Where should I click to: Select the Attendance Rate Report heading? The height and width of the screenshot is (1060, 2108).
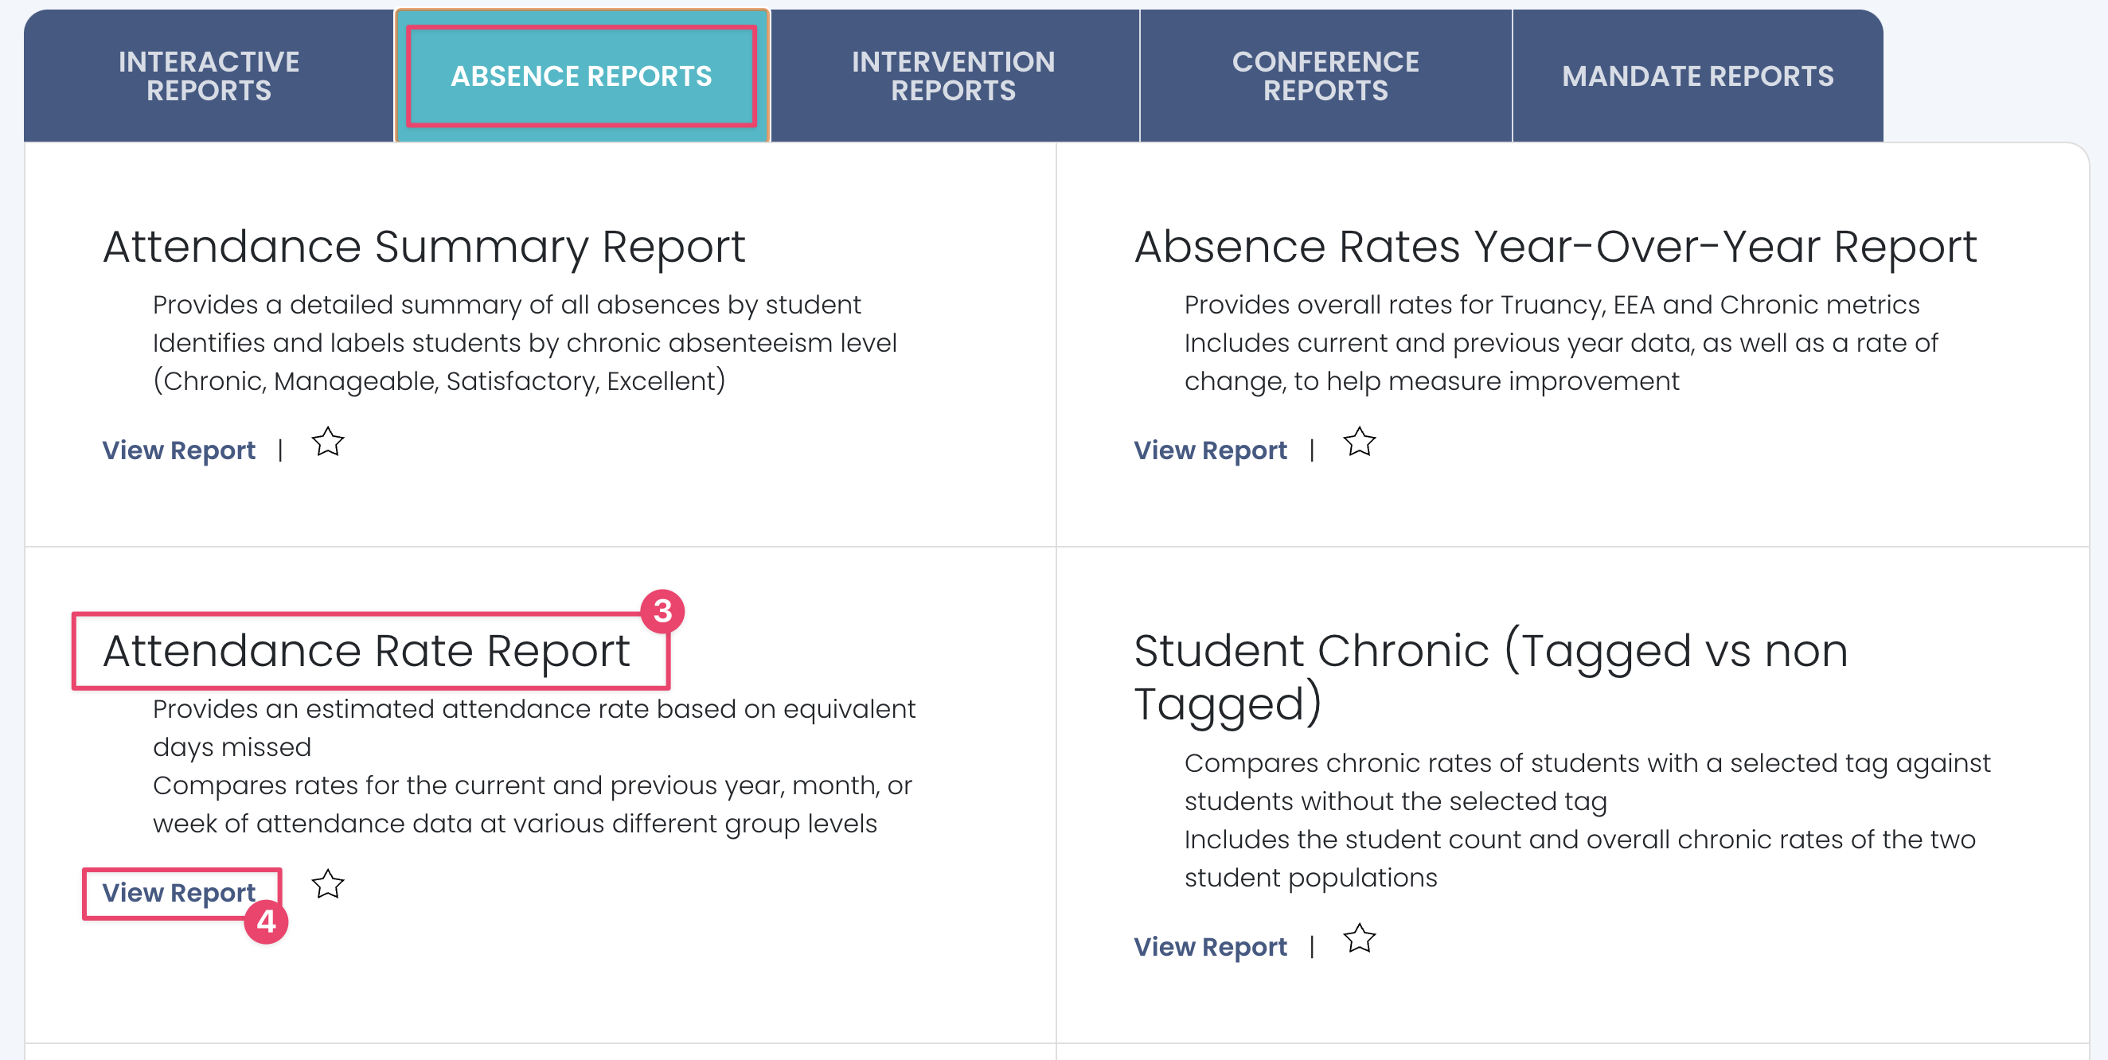[367, 651]
